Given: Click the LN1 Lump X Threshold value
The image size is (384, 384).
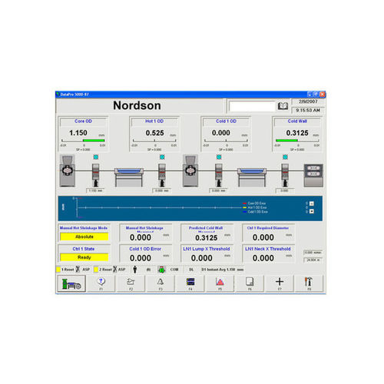Looking at the screenshot, I should 202,258.
